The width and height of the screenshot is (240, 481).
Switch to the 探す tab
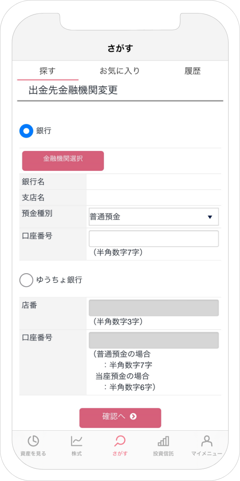(47, 71)
